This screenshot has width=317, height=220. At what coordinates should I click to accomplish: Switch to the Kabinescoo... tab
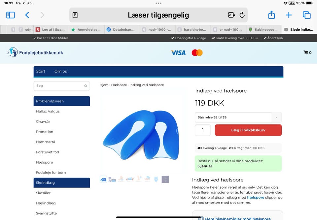(x=264, y=29)
